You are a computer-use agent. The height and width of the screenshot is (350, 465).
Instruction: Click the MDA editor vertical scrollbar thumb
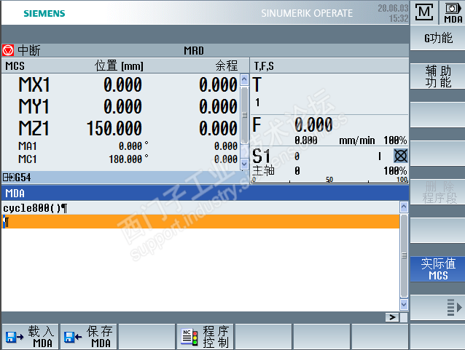[404, 255]
